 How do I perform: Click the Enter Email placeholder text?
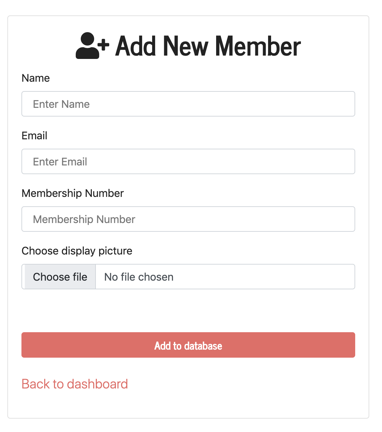[x=60, y=162]
